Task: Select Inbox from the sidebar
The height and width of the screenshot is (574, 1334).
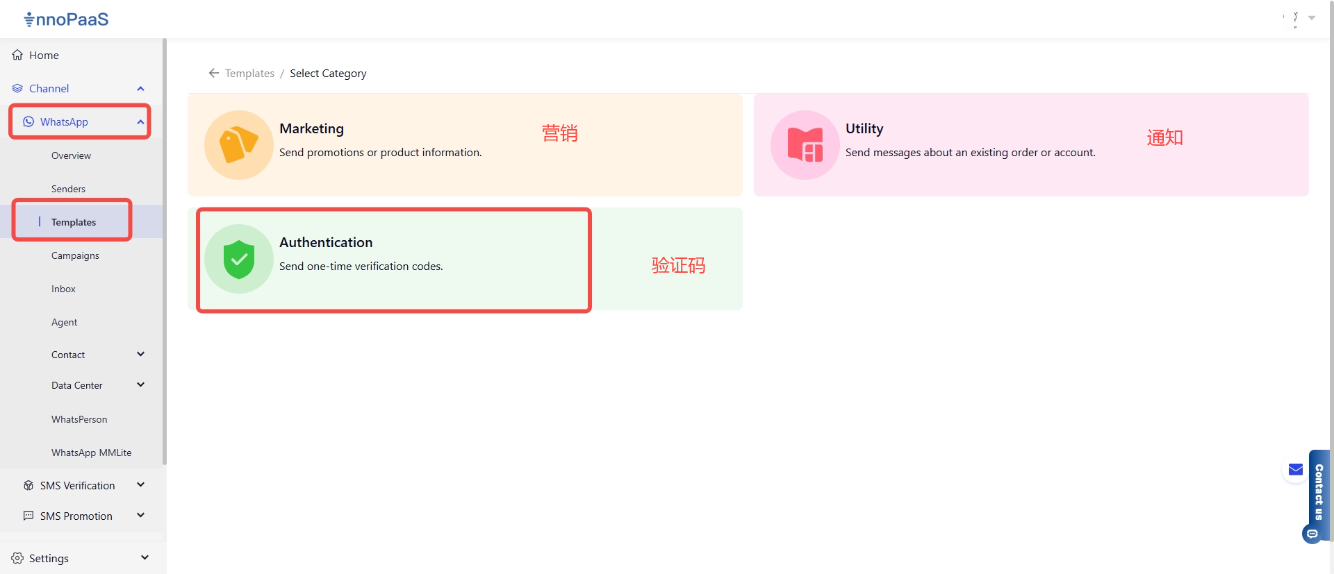Action: pos(63,289)
